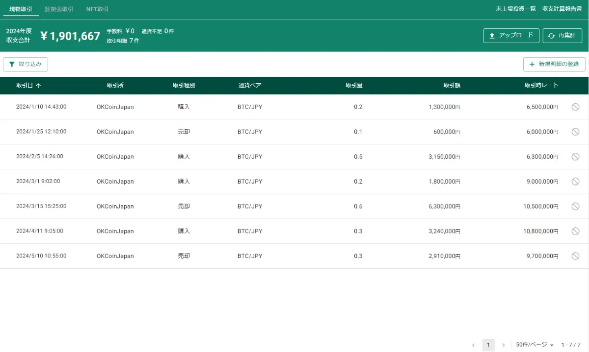Go to the previous page arrow
The width and height of the screenshot is (589, 352).
(473, 345)
